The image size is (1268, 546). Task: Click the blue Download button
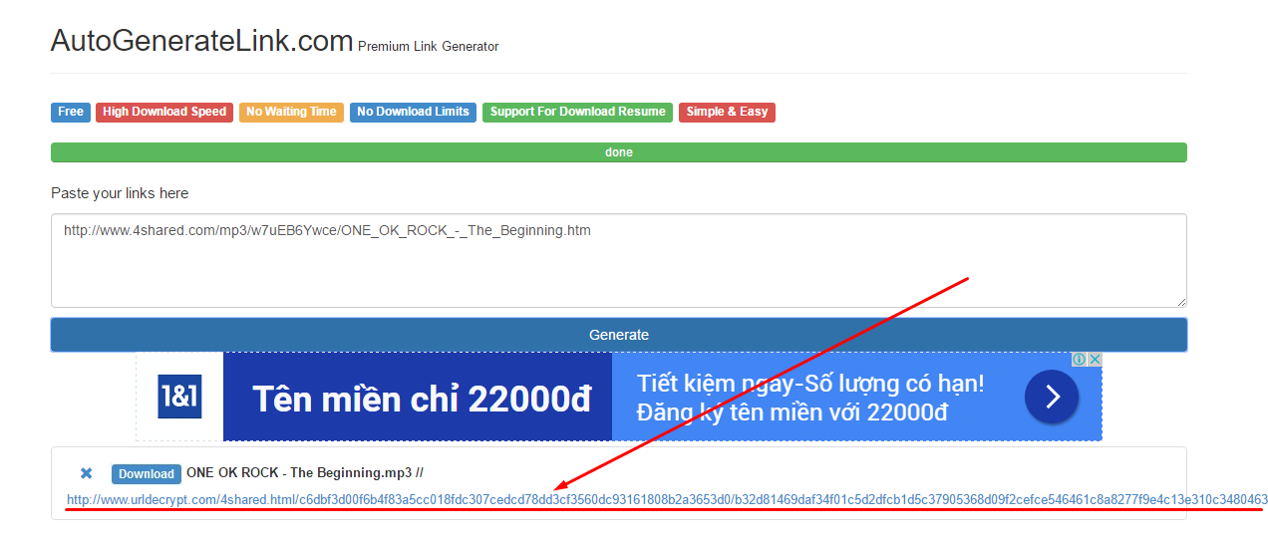[x=147, y=474]
